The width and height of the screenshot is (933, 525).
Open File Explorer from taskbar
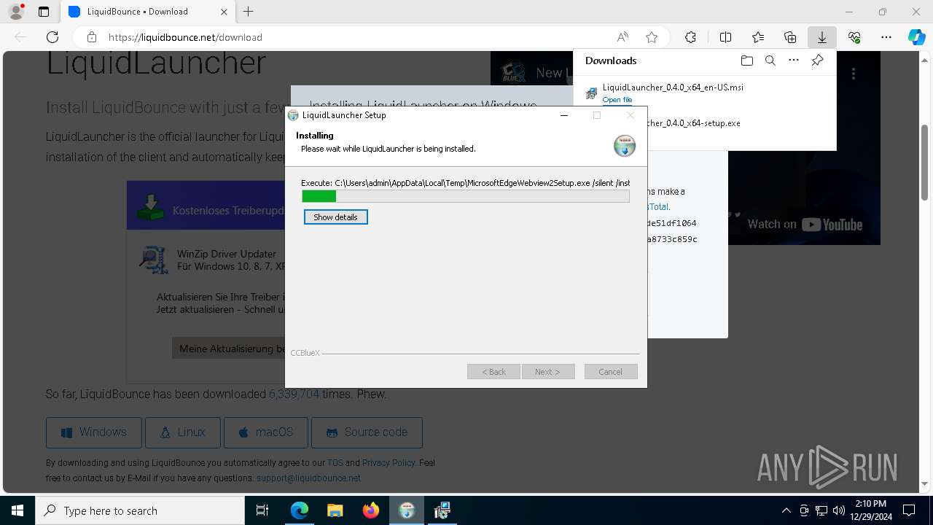[x=335, y=510]
